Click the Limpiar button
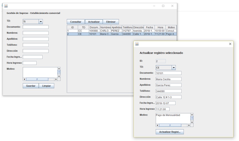 46,86
